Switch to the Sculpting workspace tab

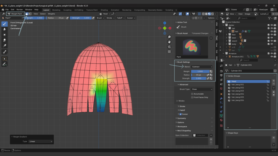click(x=67, y=10)
